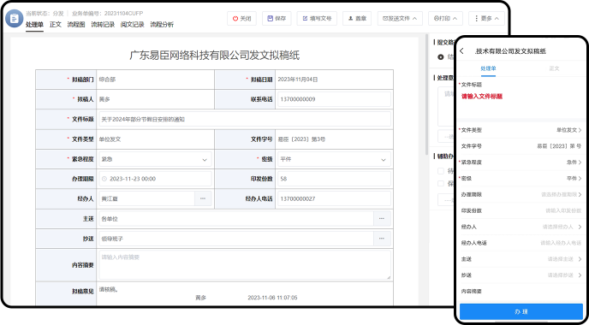Click the 经办人电话 input field

click(x=334, y=198)
